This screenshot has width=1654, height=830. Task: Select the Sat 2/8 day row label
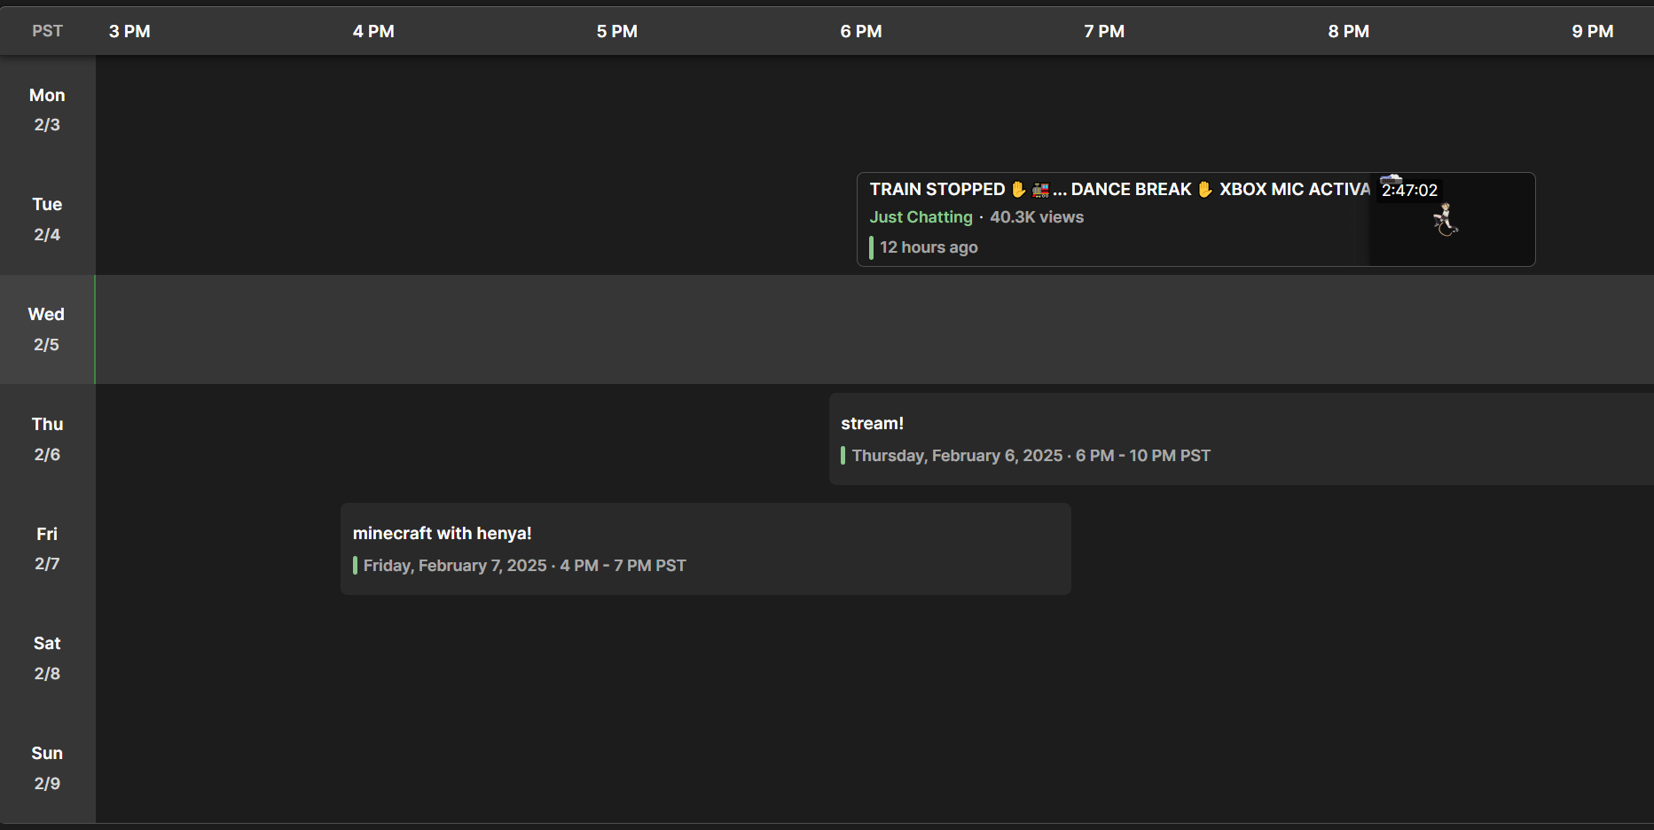[47, 658]
